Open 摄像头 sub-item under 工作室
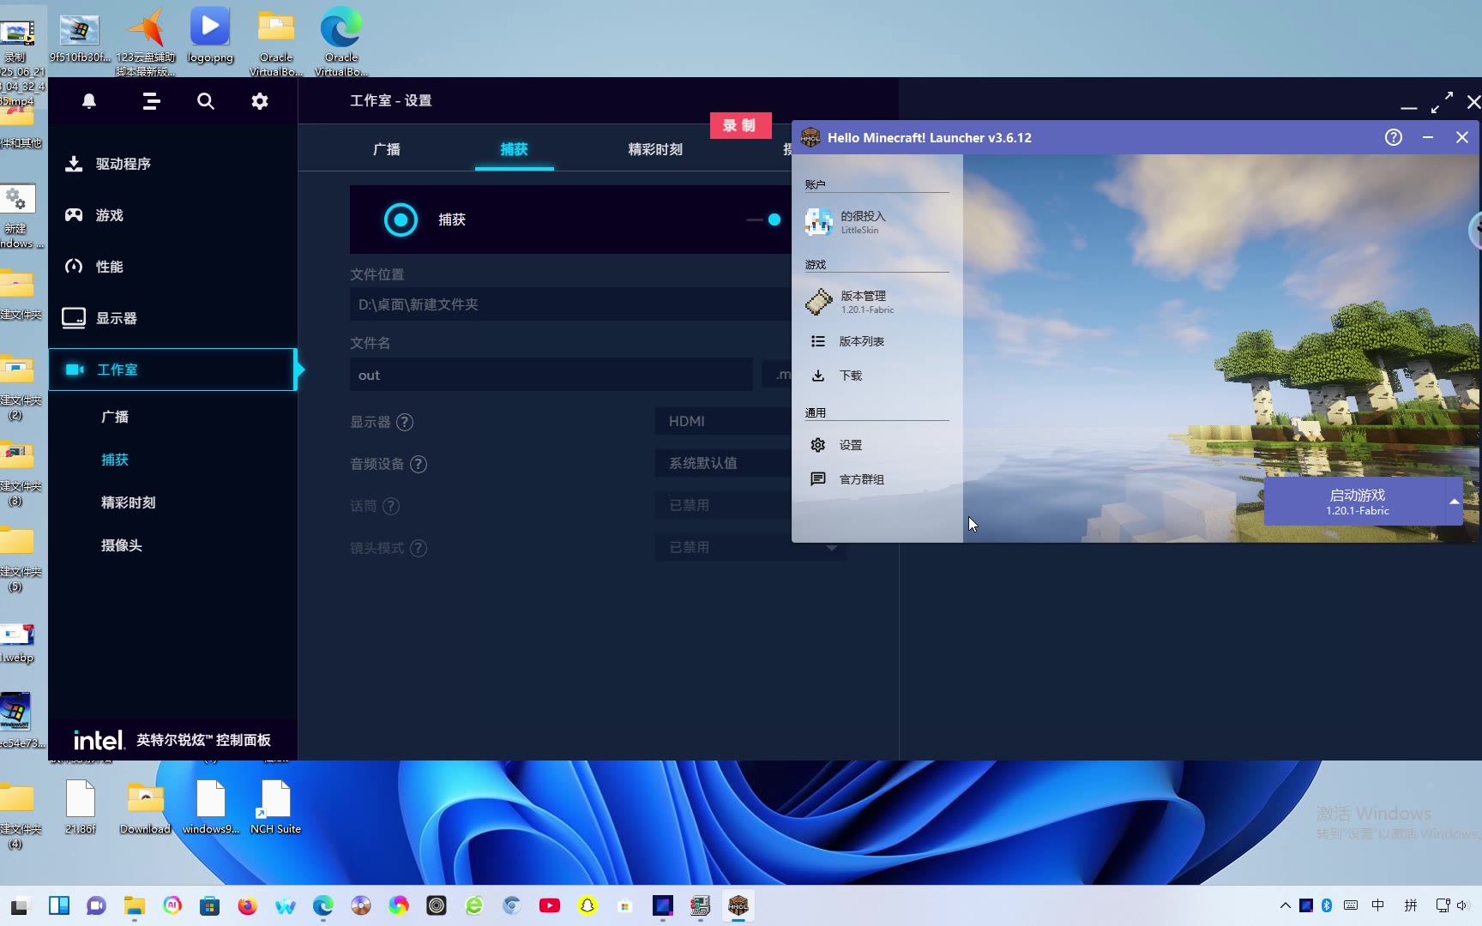1482x926 pixels. coord(122,545)
